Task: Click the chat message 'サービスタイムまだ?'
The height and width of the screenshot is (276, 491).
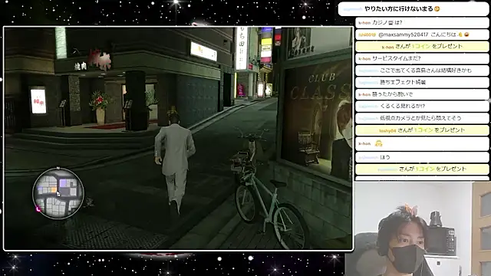Action: coord(396,58)
